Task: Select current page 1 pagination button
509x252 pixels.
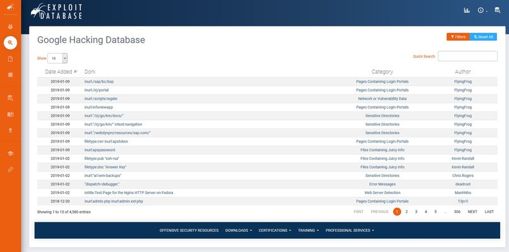Action: click(397, 212)
